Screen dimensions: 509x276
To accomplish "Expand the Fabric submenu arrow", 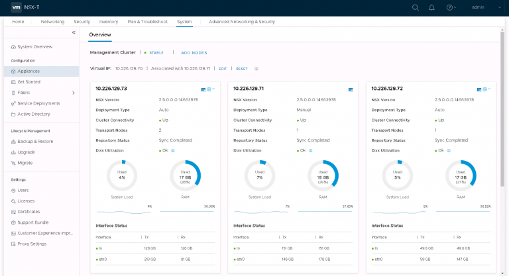I will pyautogui.click(x=74, y=93).
